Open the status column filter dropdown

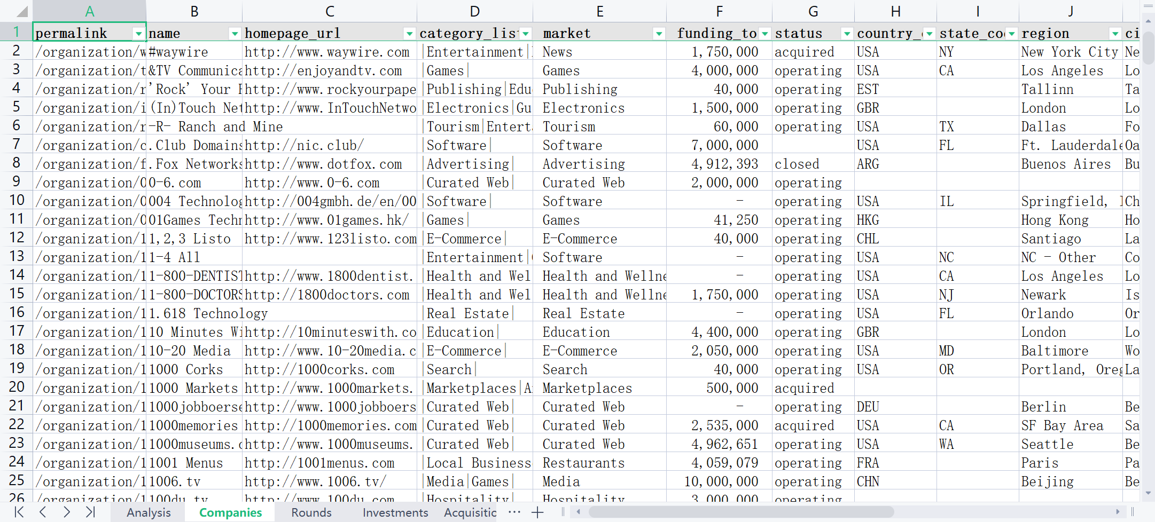click(x=847, y=34)
